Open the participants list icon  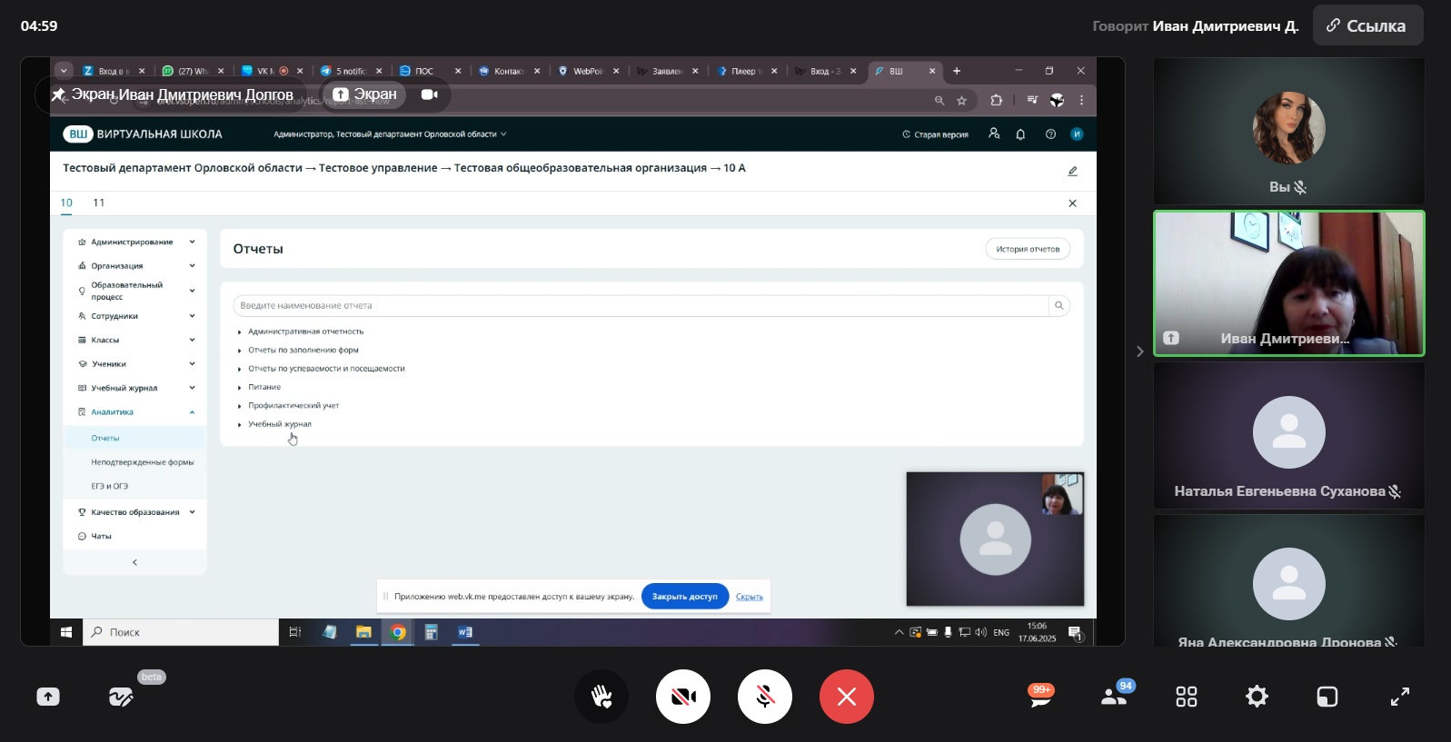click(x=1114, y=697)
